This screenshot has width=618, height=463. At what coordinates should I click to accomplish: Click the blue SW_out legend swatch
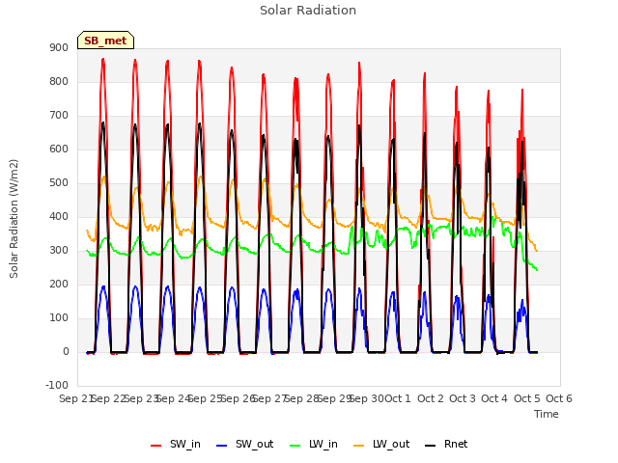[x=222, y=446]
